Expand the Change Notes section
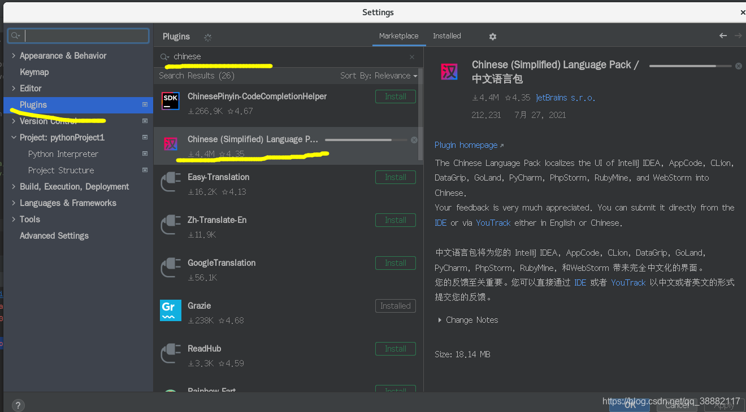This screenshot has width=746, height=412. click(440, 320)
